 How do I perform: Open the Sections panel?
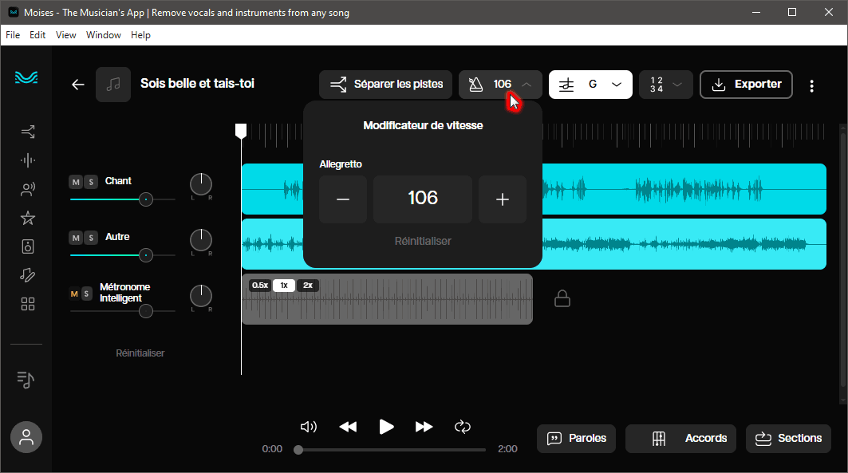(788, 439)
